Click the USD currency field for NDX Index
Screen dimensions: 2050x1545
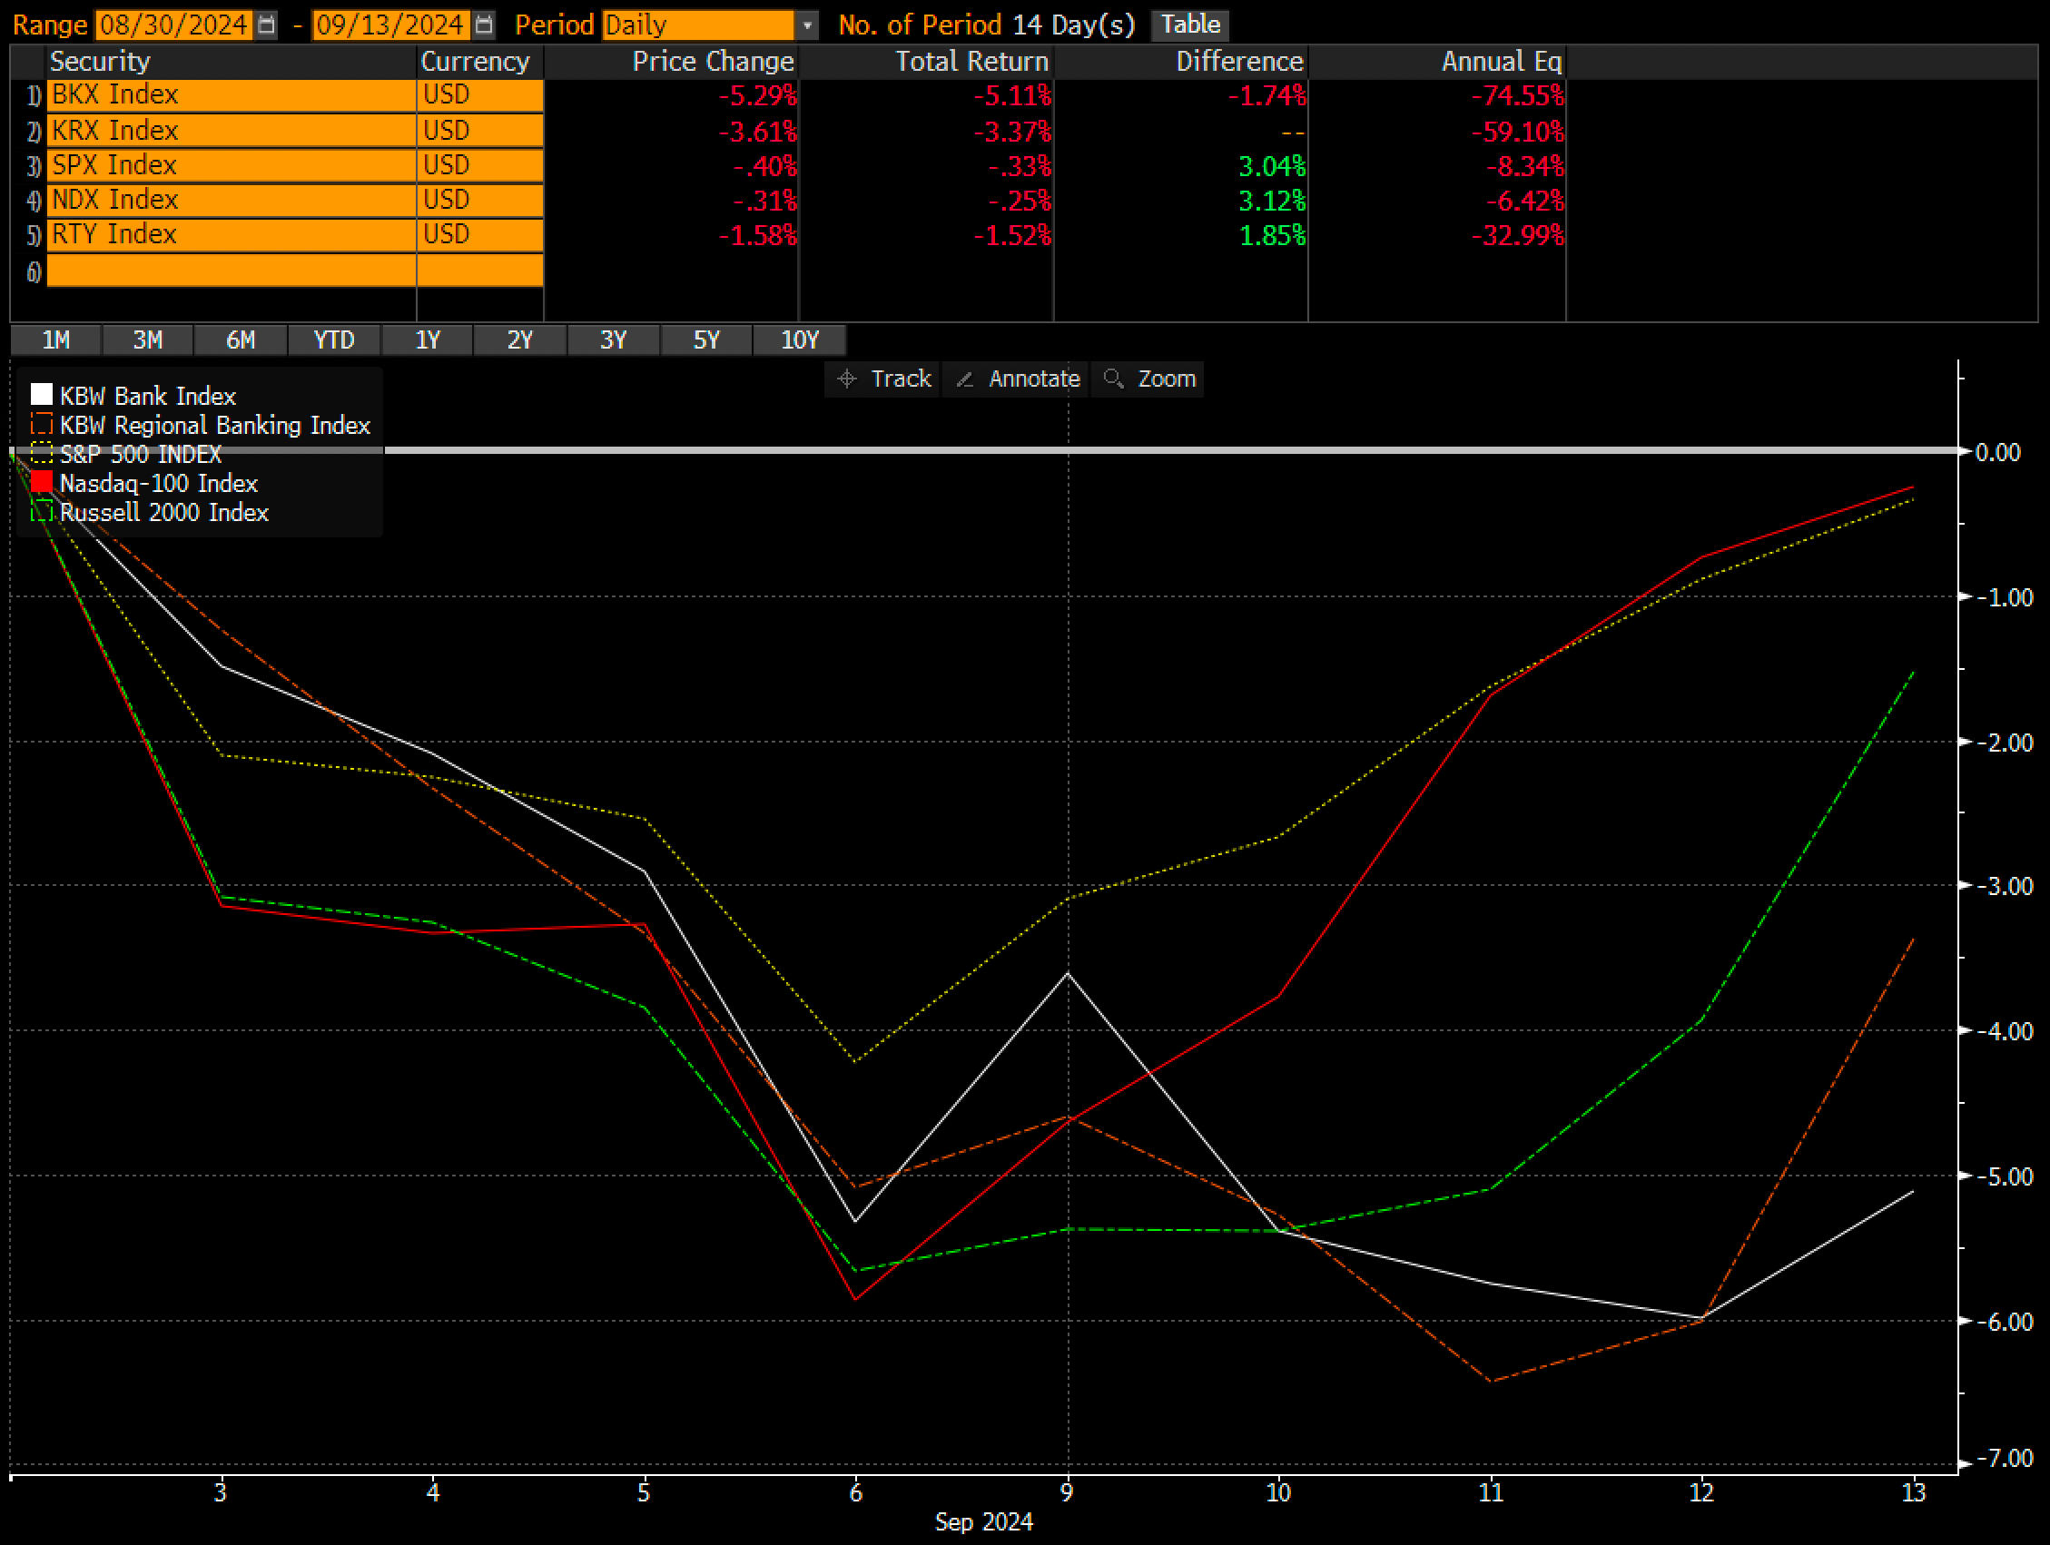tap(480, 201)
